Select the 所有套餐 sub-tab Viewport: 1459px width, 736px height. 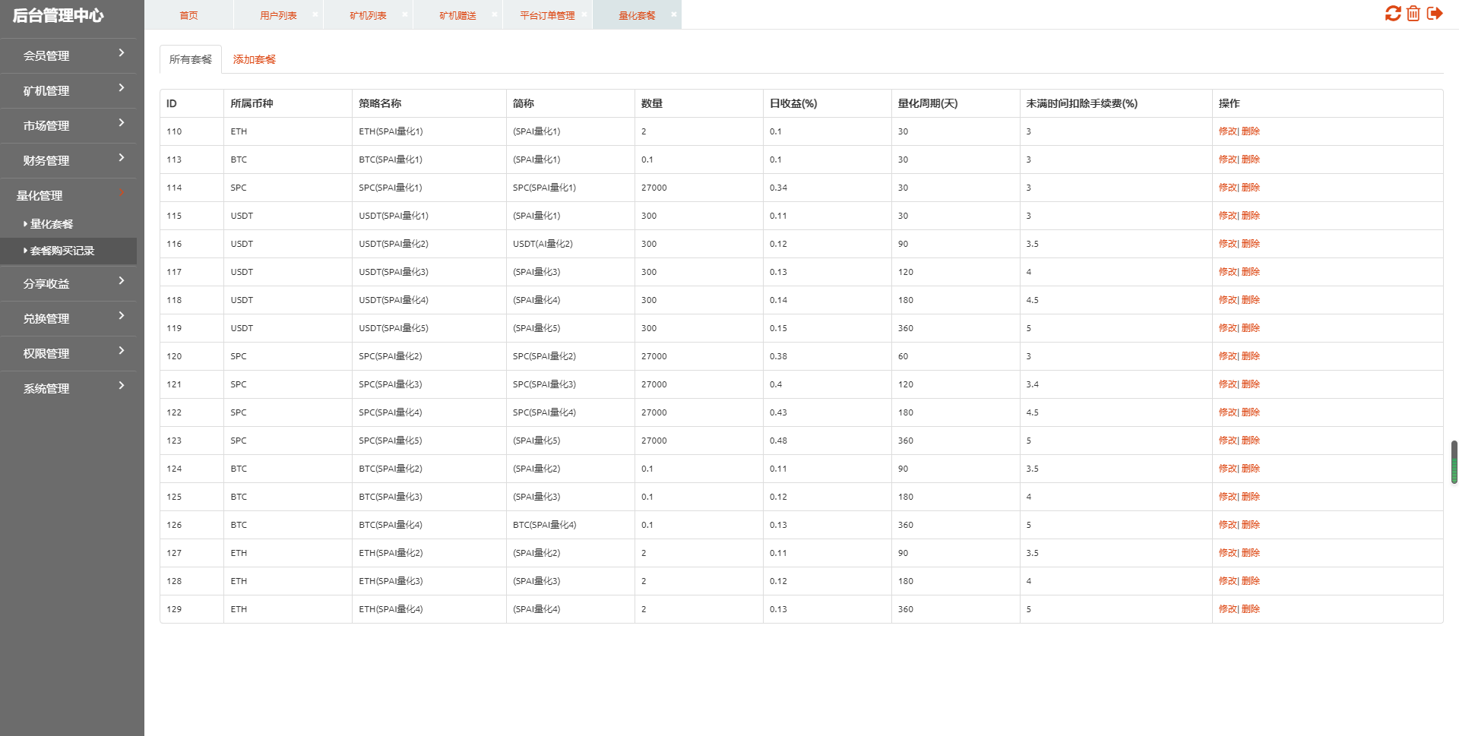191,59
